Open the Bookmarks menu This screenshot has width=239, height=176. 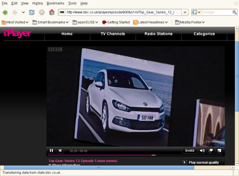click(56, 3)
